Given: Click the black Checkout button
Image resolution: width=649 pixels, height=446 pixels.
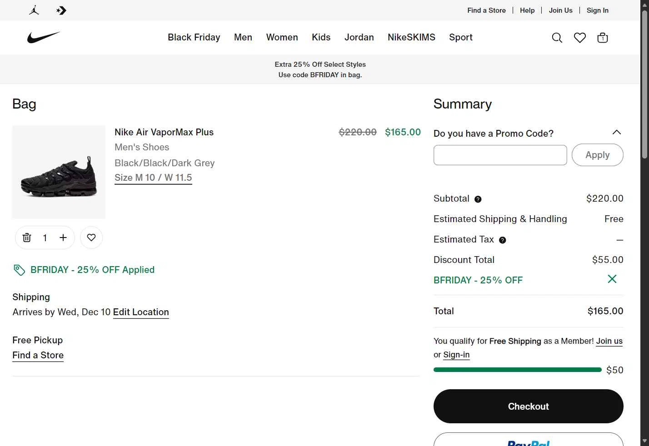Looking at the screenshot, I should click(529, 406).
